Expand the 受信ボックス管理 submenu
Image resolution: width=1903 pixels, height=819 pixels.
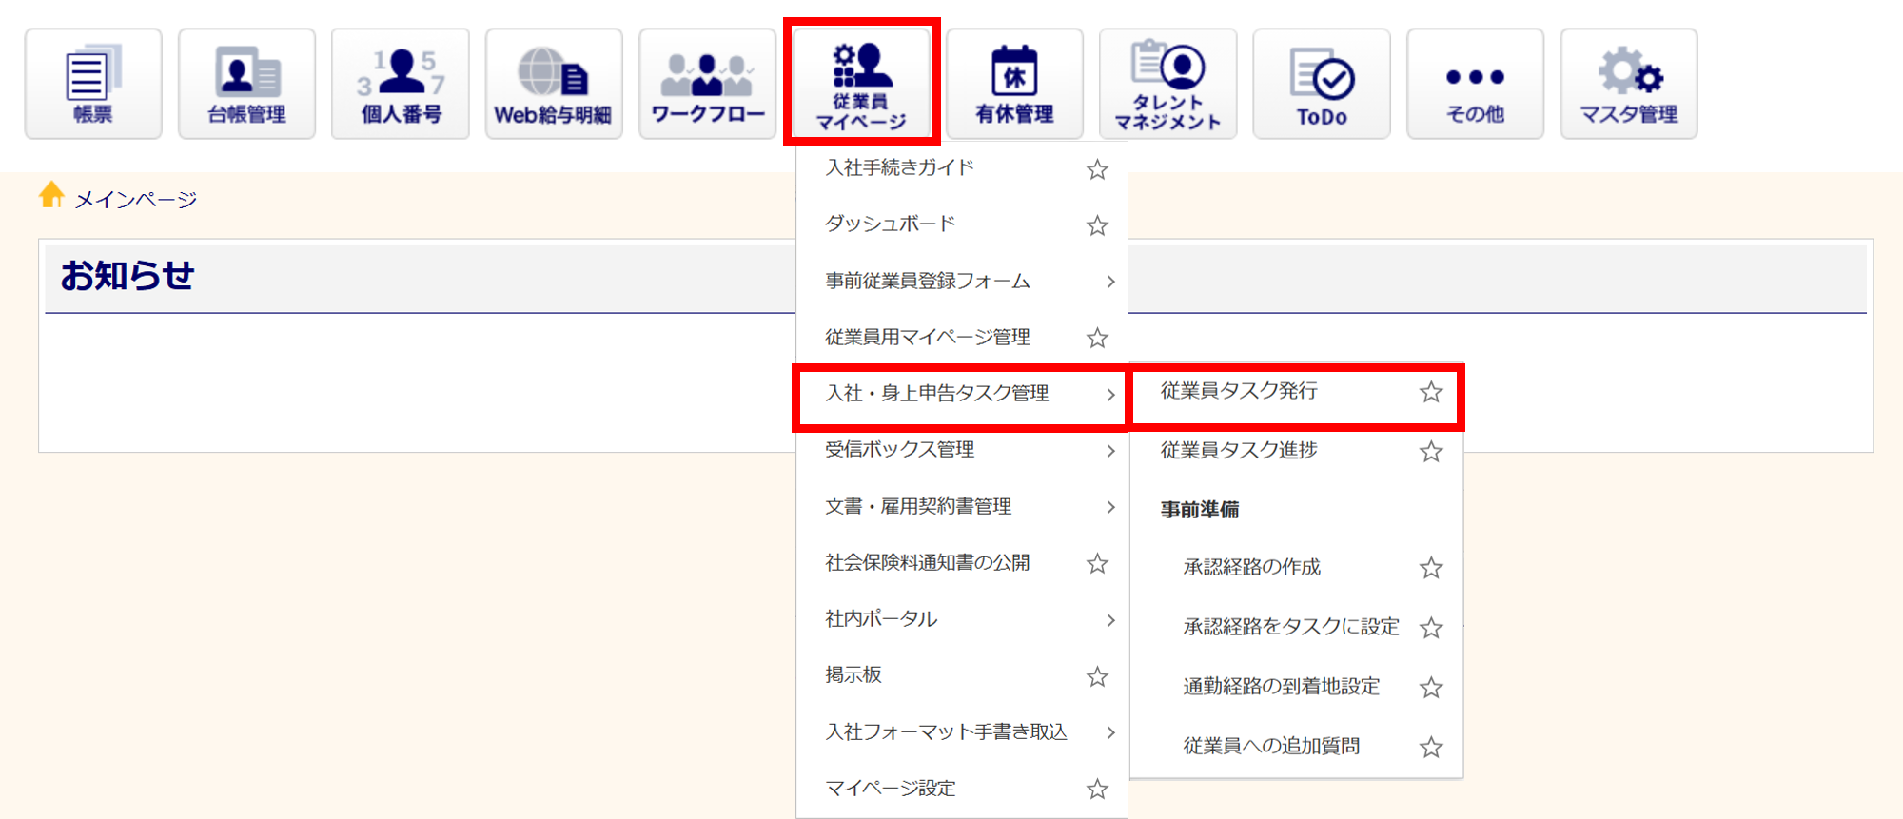pos(1110,451)
